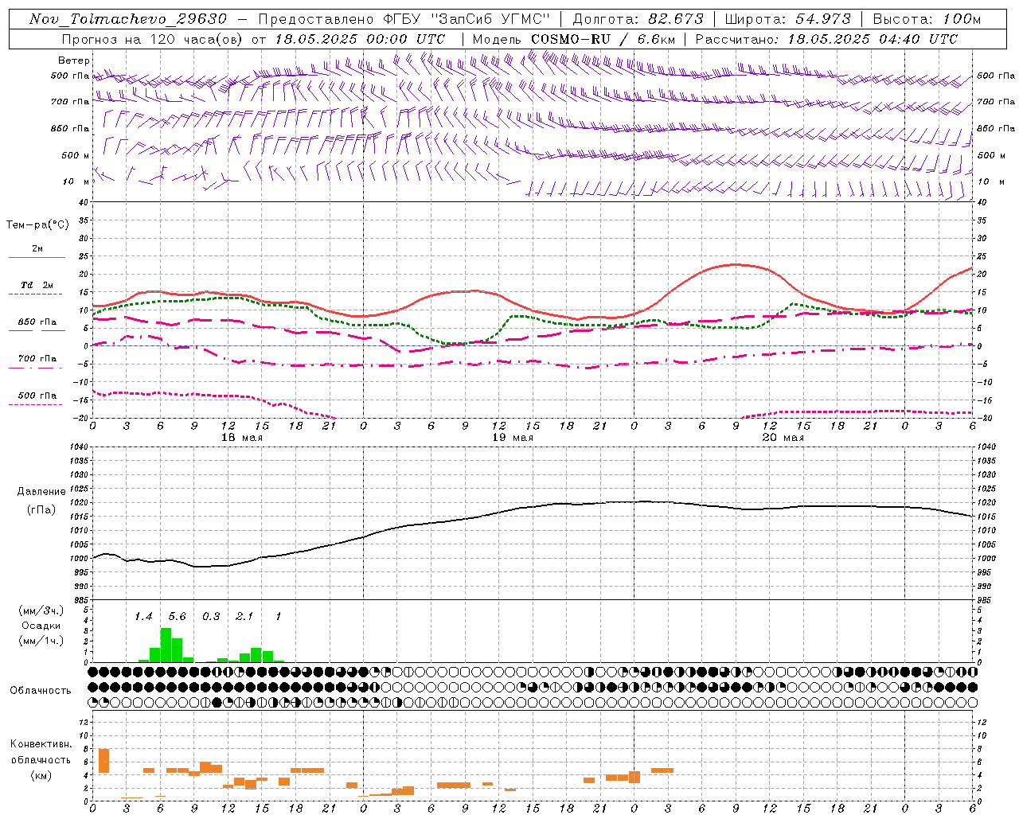Click the (мм/3ч.) precipitation unit label
Screen dimensions: 1019x815
point(40,610)
